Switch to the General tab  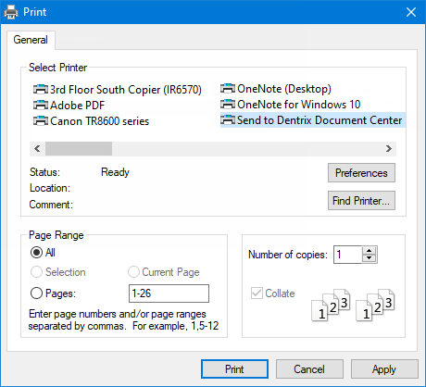coord(31,40)
